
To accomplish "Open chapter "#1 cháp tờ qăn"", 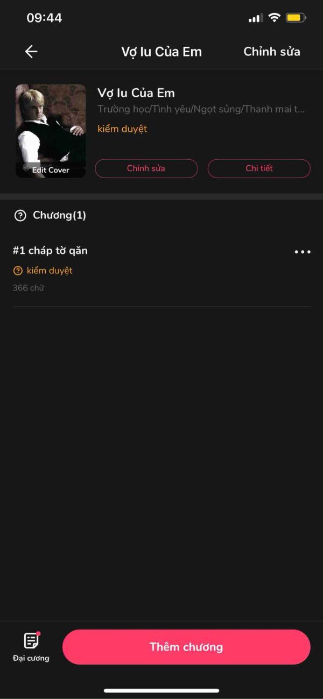I will [x=50, y=251].
